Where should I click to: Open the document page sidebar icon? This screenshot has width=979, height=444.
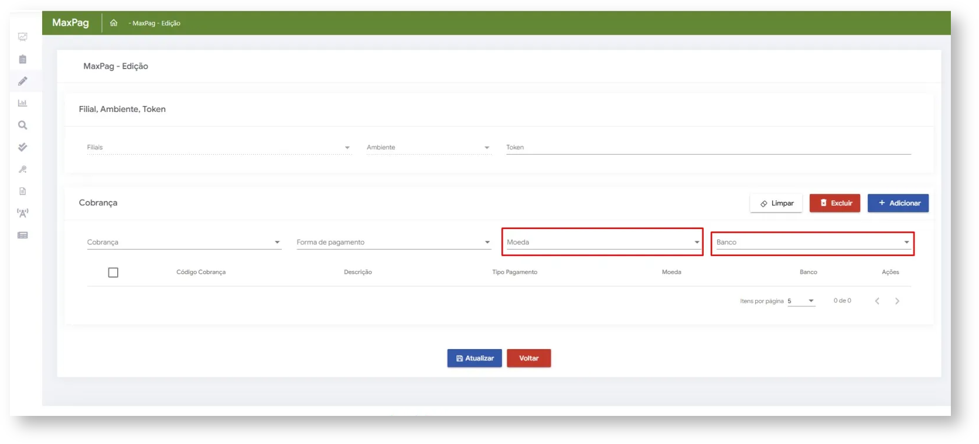(x=23, y=191)
